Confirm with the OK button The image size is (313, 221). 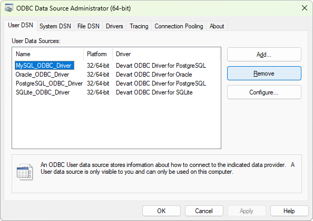pyautogui.click(x=161, y=211)
